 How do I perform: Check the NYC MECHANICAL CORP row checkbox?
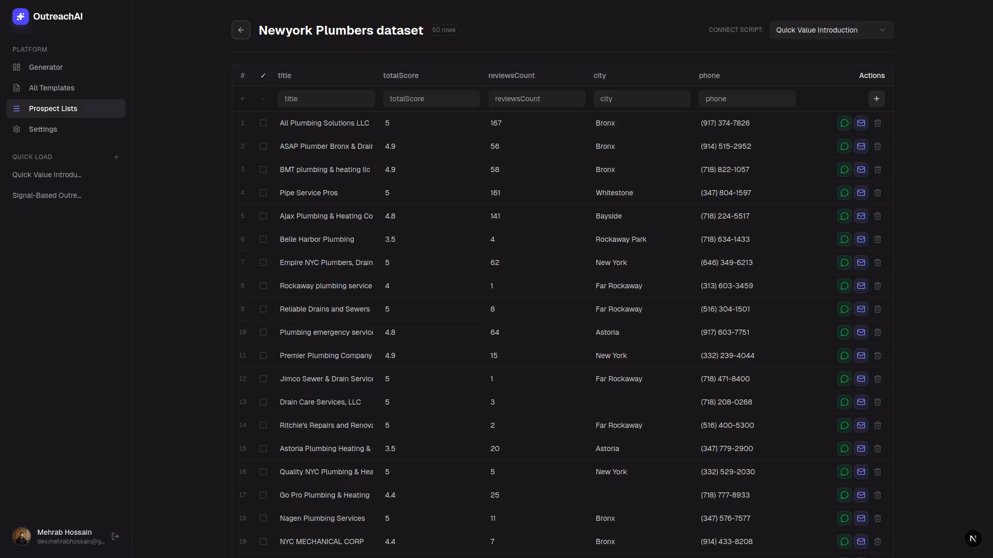tap(263, 541)
